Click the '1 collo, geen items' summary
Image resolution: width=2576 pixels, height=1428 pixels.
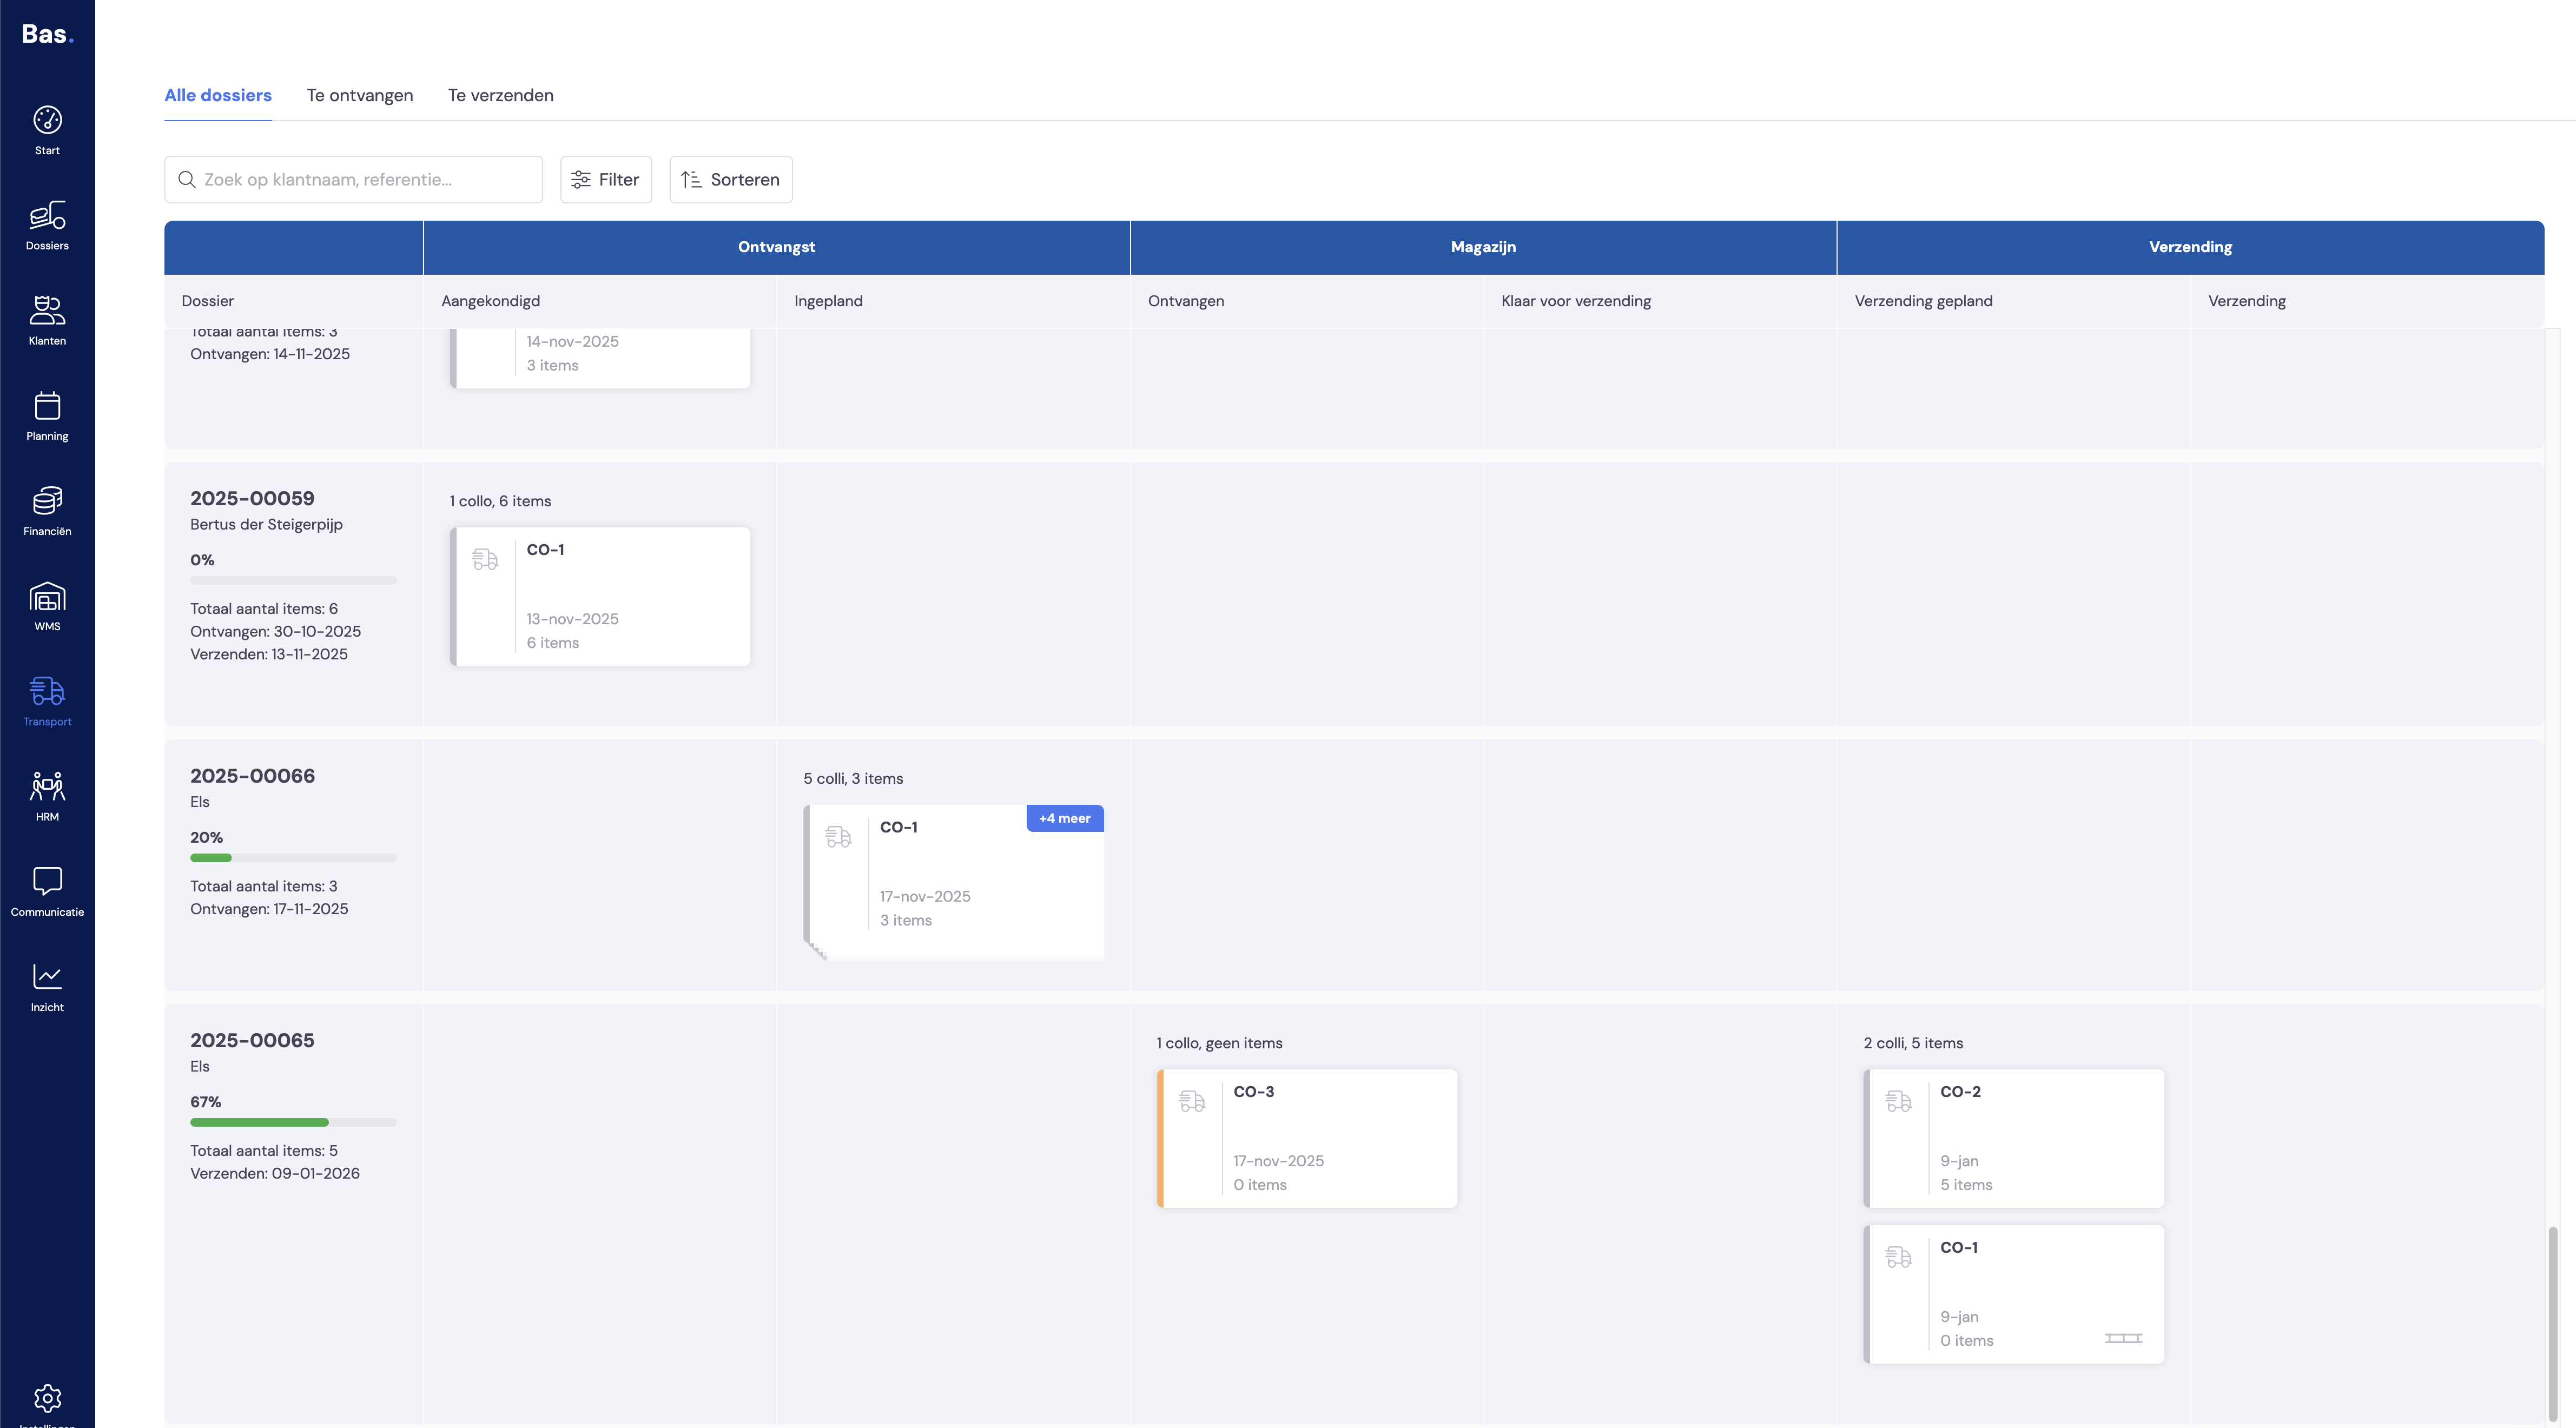point(1219,1043)
